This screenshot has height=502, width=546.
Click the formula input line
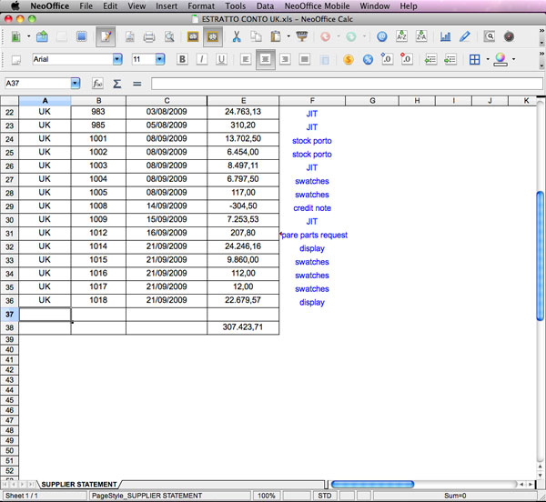pos(346,84)
